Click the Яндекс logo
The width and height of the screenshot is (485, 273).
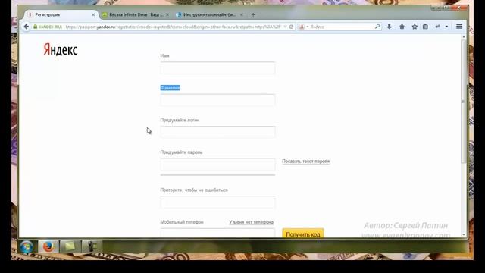click(61, 49)
